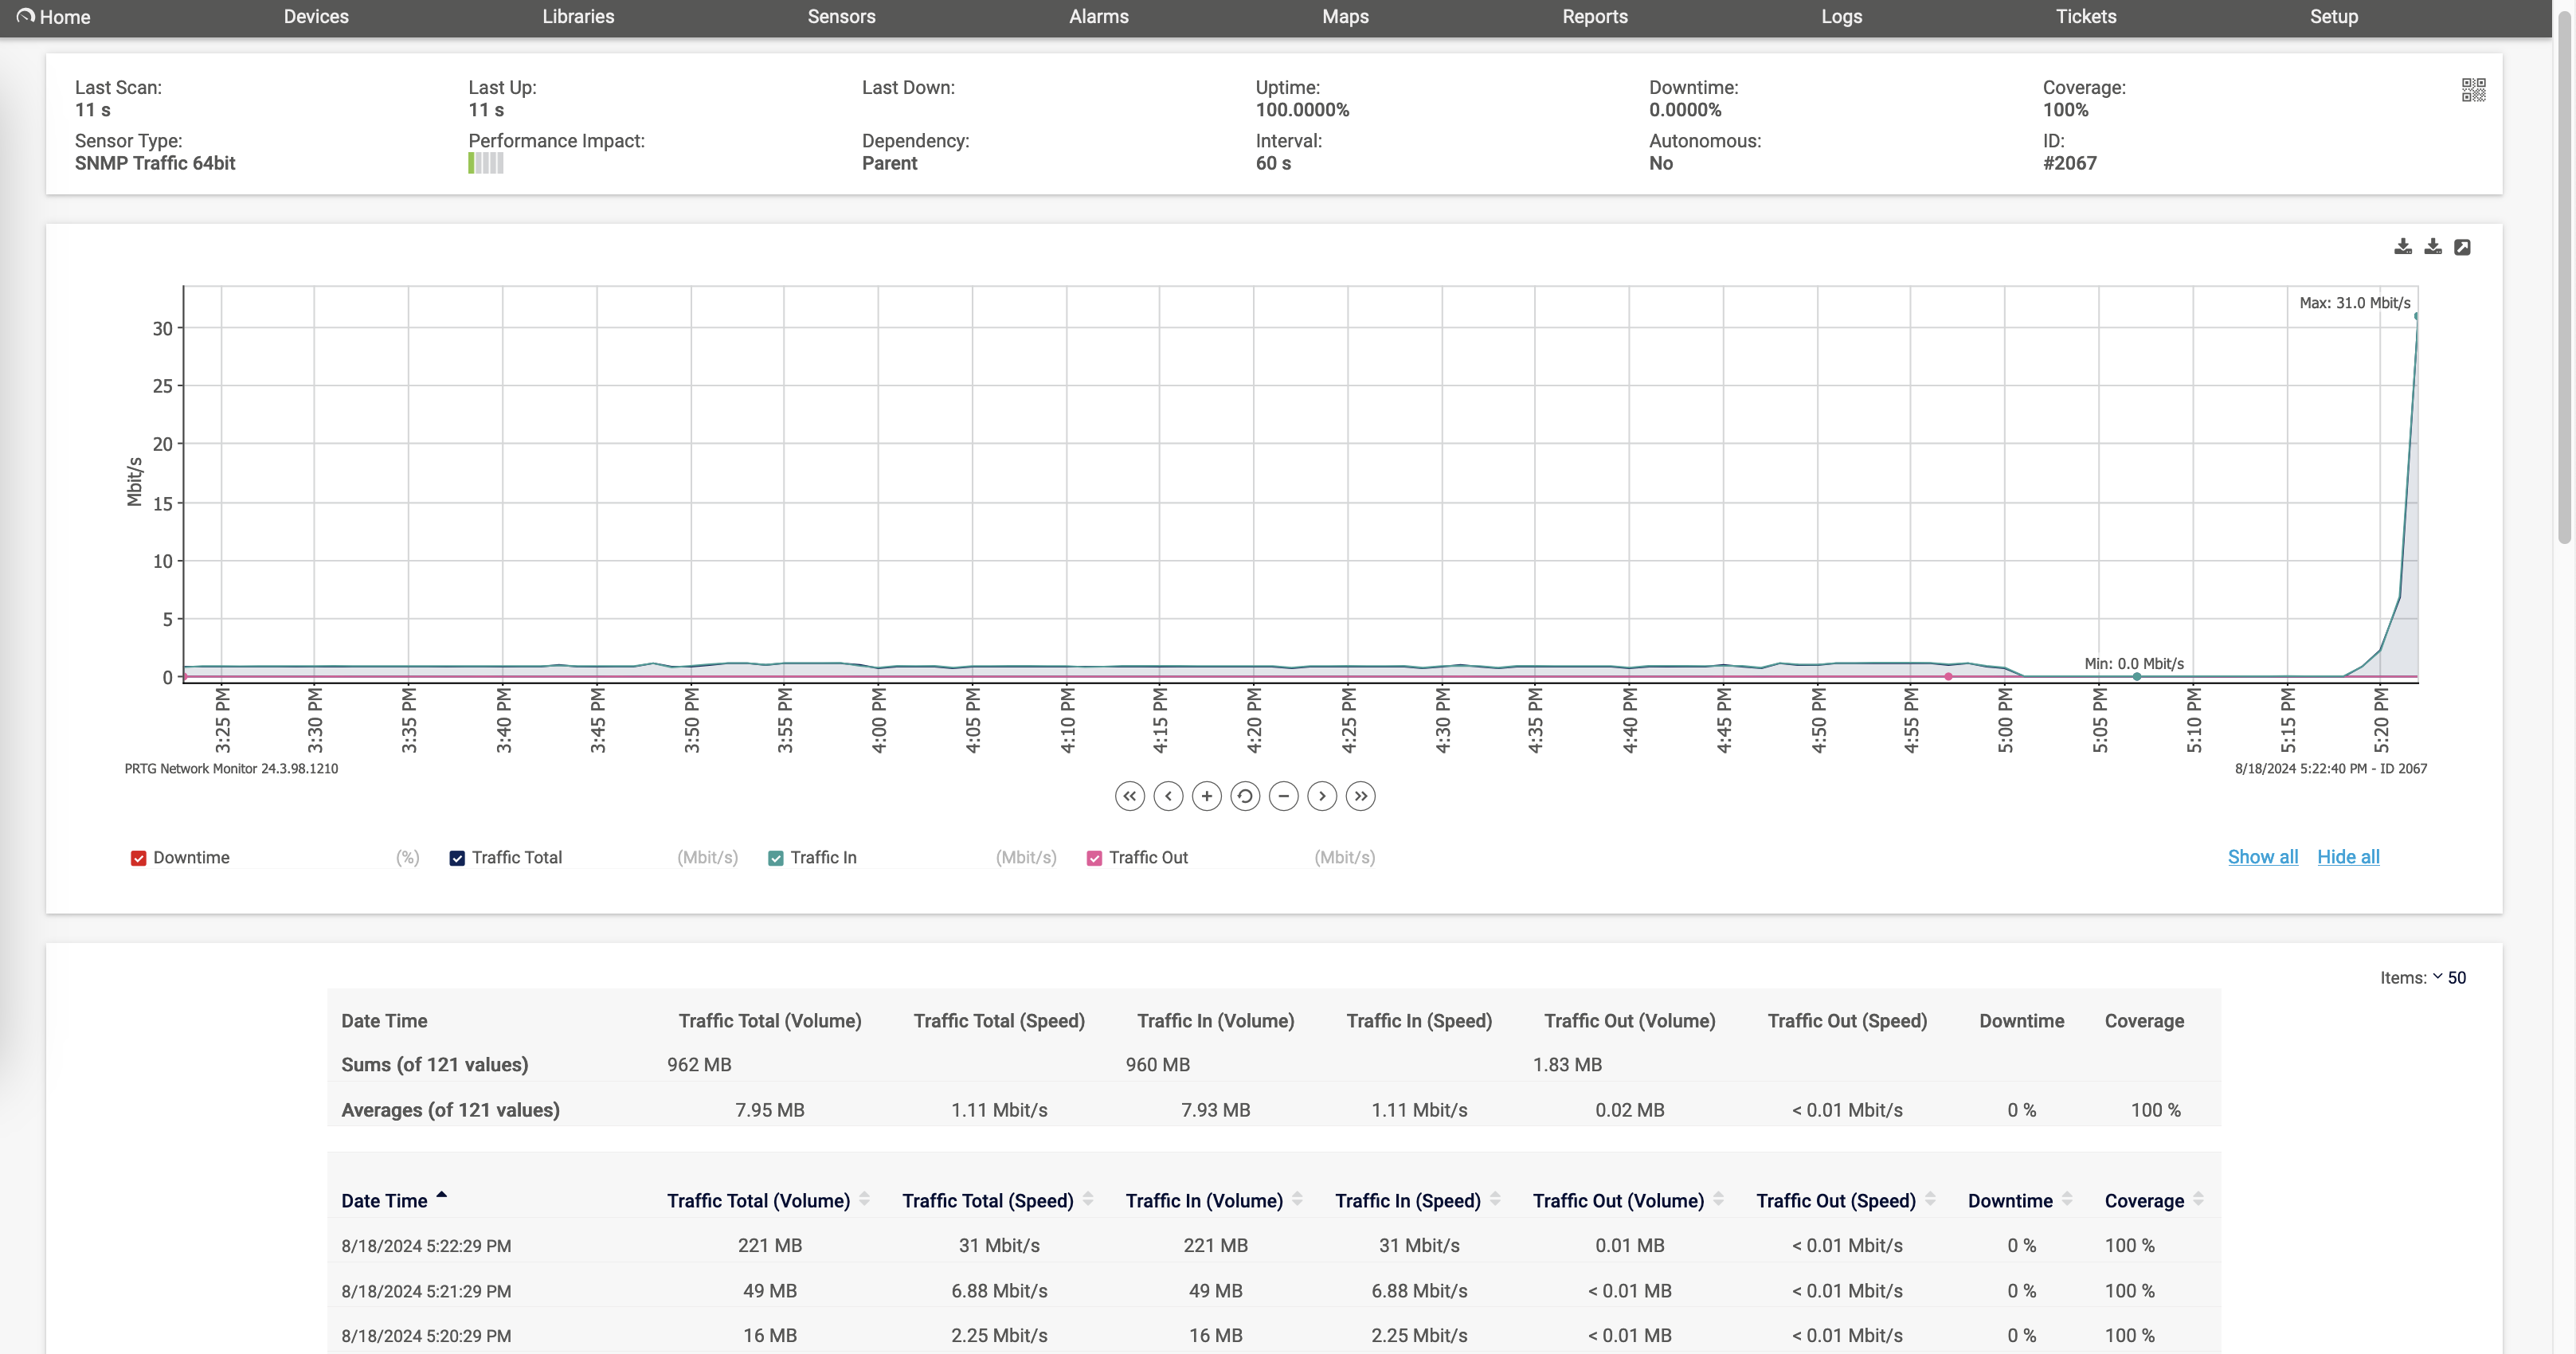Sort by Traffic In (Speed) column
The width and height of the screenshot is (2576, 1354).
pyautogui.click(x=1407, y=1200)
